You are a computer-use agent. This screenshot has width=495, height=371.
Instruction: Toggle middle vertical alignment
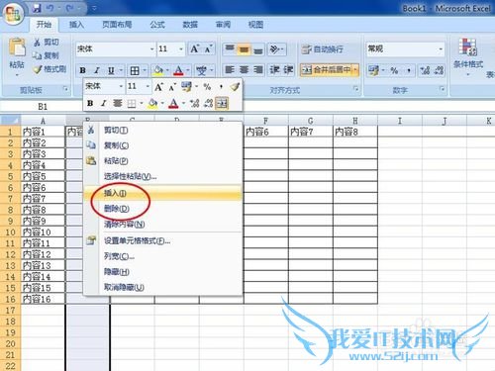244,49
